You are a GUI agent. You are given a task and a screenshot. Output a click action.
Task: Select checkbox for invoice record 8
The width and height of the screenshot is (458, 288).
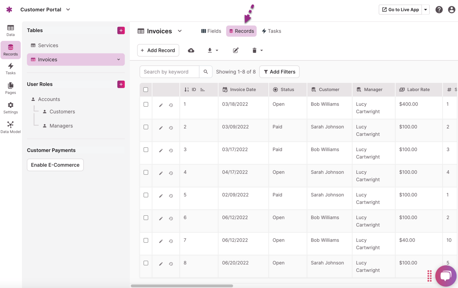click(146, 263)
